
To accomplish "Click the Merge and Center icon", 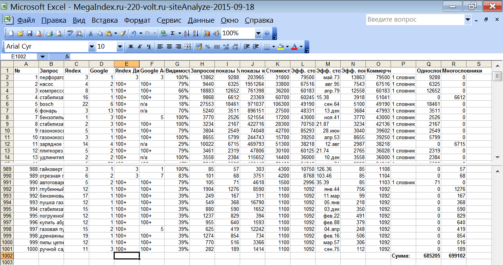I will (187, 47).
